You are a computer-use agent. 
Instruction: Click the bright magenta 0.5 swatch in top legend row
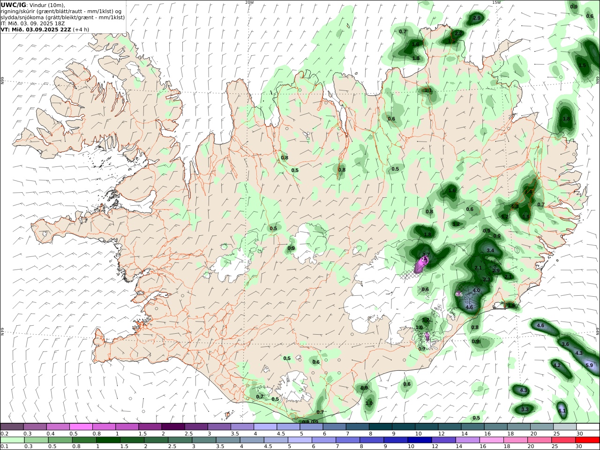point(81,427)
